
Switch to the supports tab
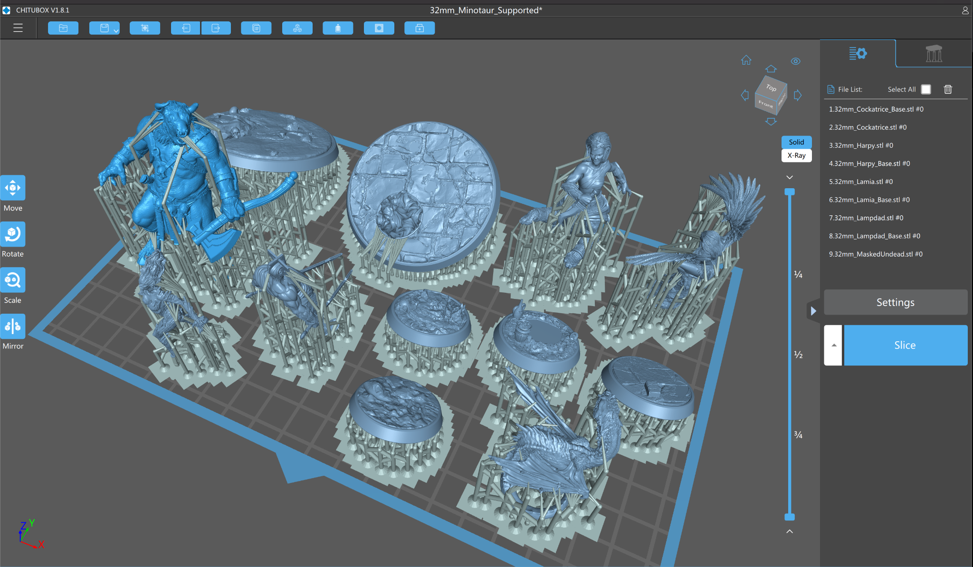point(934,53)
